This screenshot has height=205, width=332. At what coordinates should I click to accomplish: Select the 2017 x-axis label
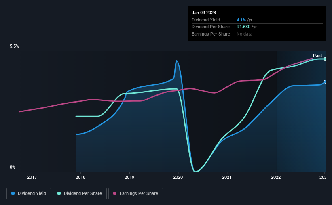pyautogui.click(x=32, y=177)
